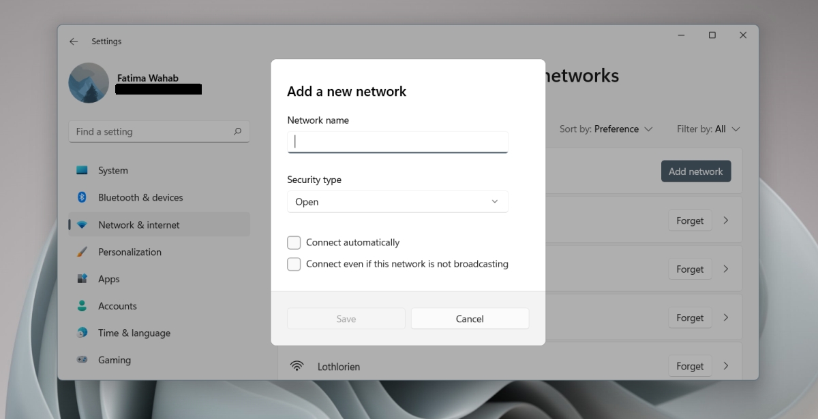Click the Wi-Fi icon beside Lothlorien

(x=297, y=366)
